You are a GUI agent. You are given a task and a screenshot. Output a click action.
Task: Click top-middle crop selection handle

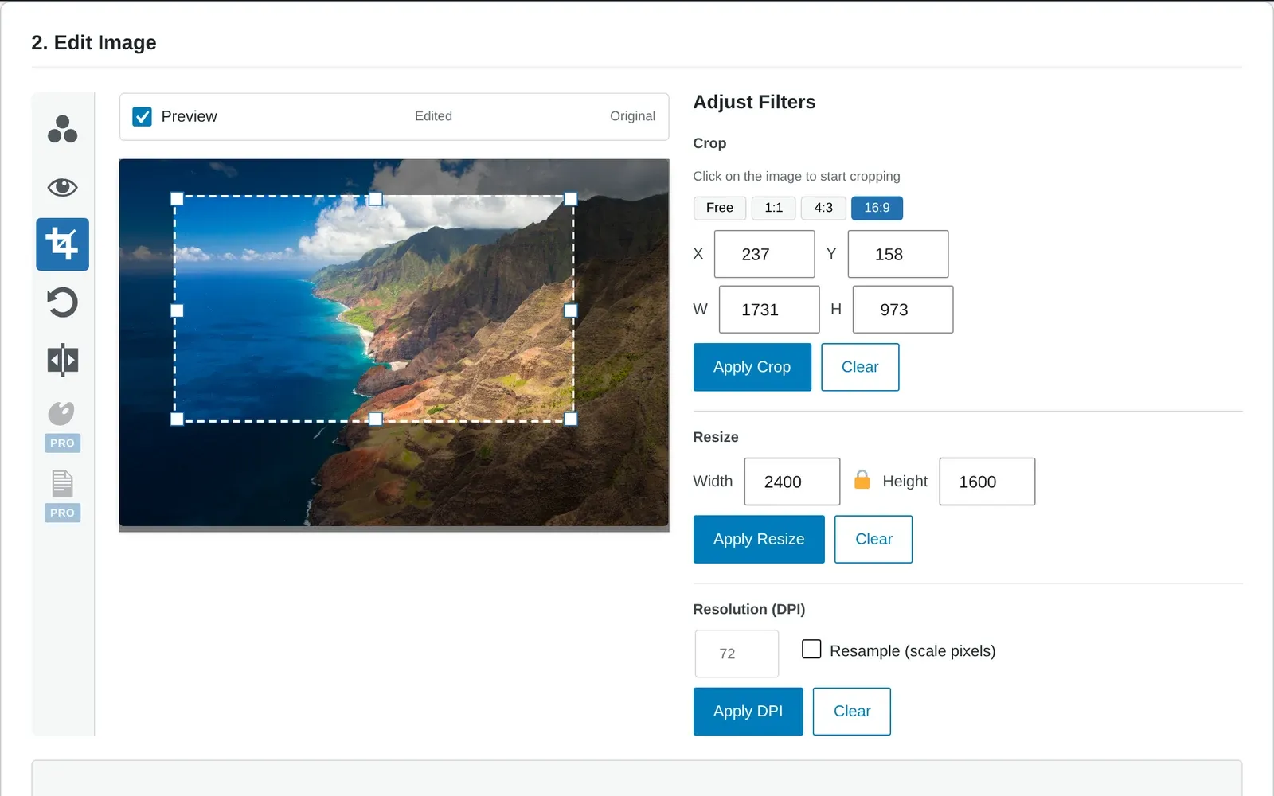[376, 199]
